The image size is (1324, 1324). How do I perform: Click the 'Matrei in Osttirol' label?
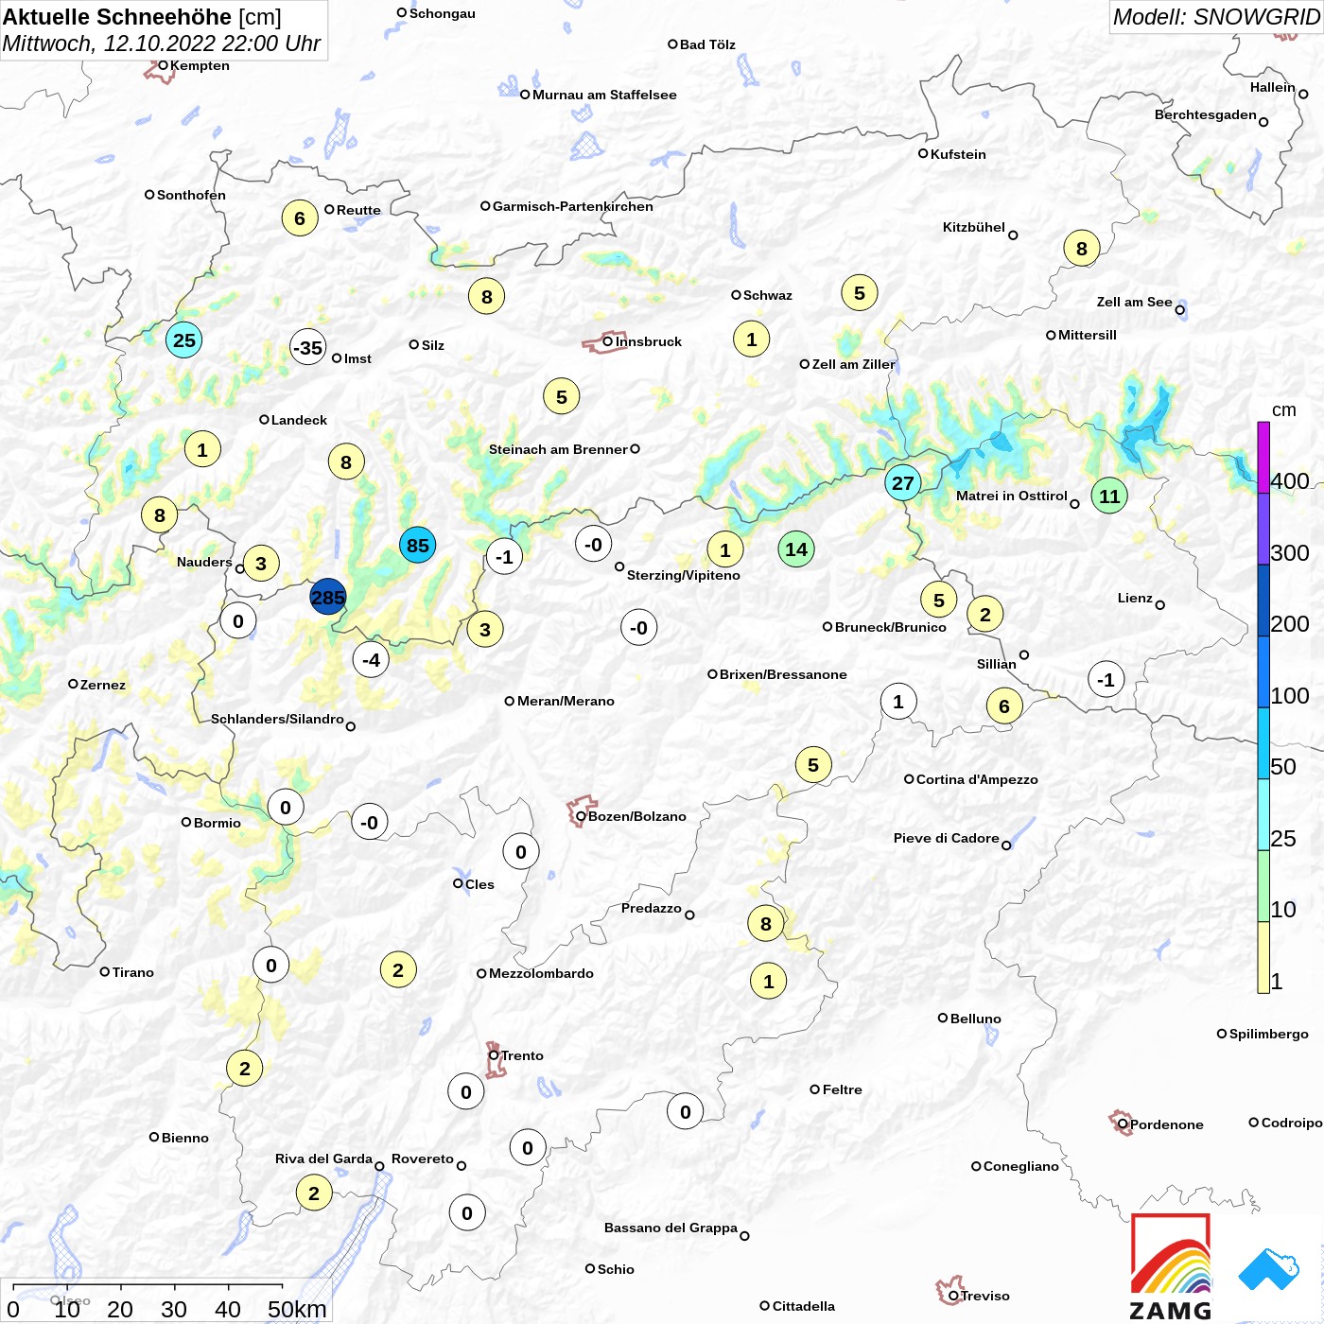[x=1012, y=496]
